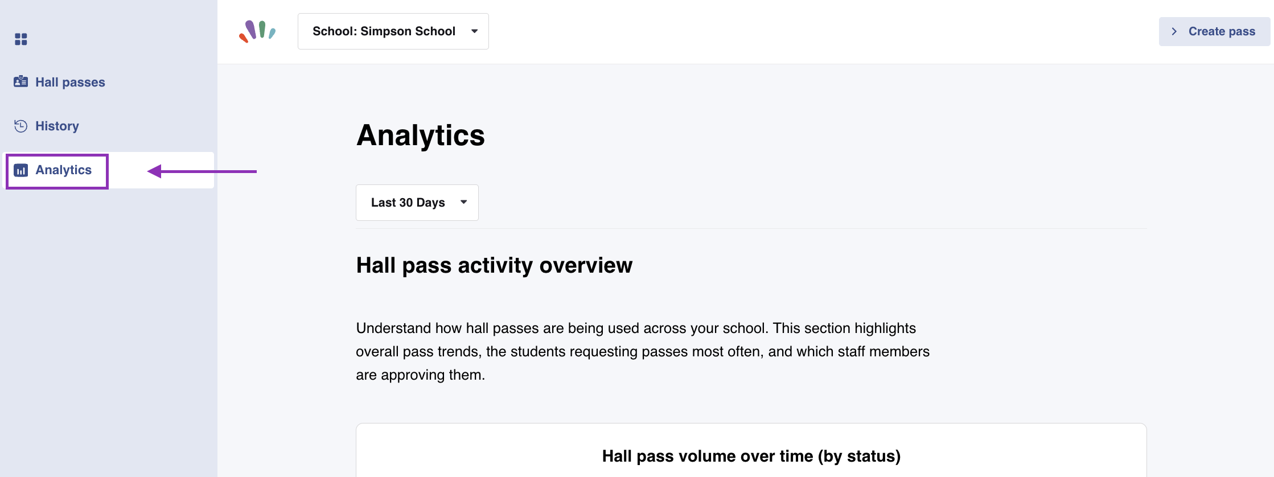Click the Hall pass activity overview heading

(494, 265)
